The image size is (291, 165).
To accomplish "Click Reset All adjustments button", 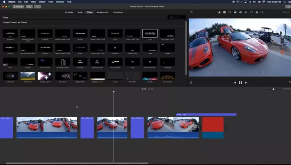I will (x=286, y=12).
